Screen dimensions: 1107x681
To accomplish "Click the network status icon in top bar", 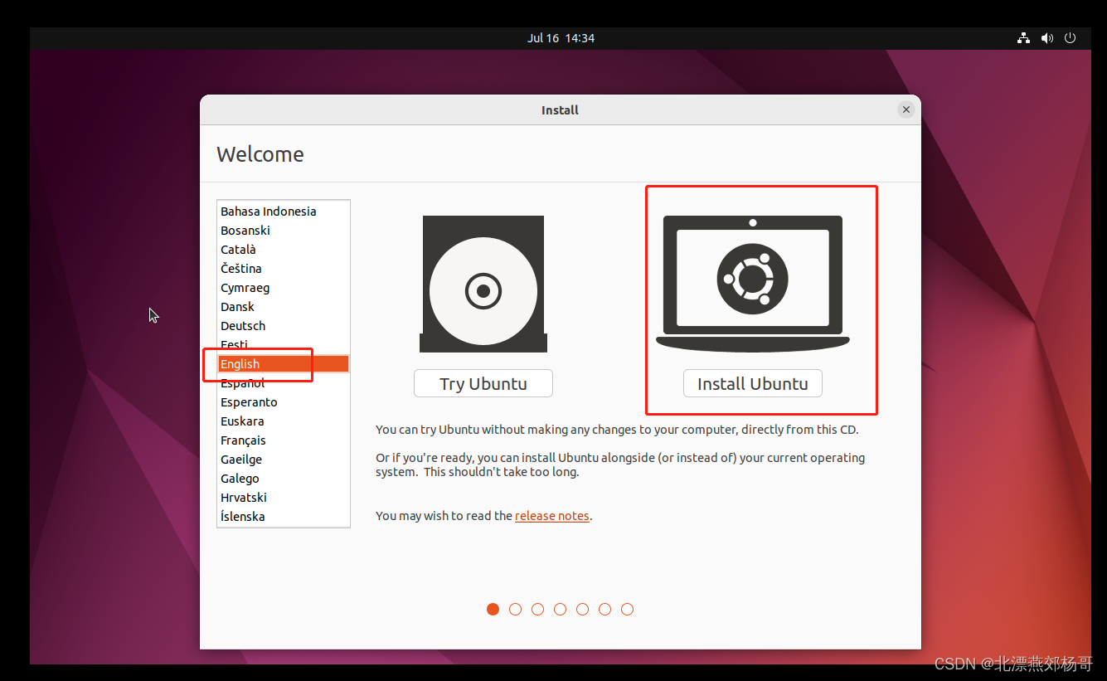I will point(1024,38).
